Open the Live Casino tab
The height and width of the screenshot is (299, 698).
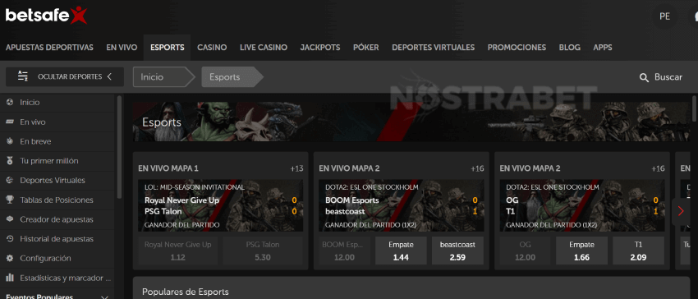[263, 48]
